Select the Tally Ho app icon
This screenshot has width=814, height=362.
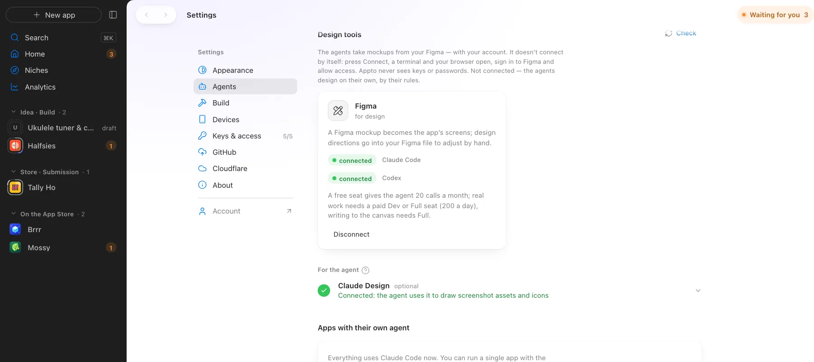pos(15,187)
